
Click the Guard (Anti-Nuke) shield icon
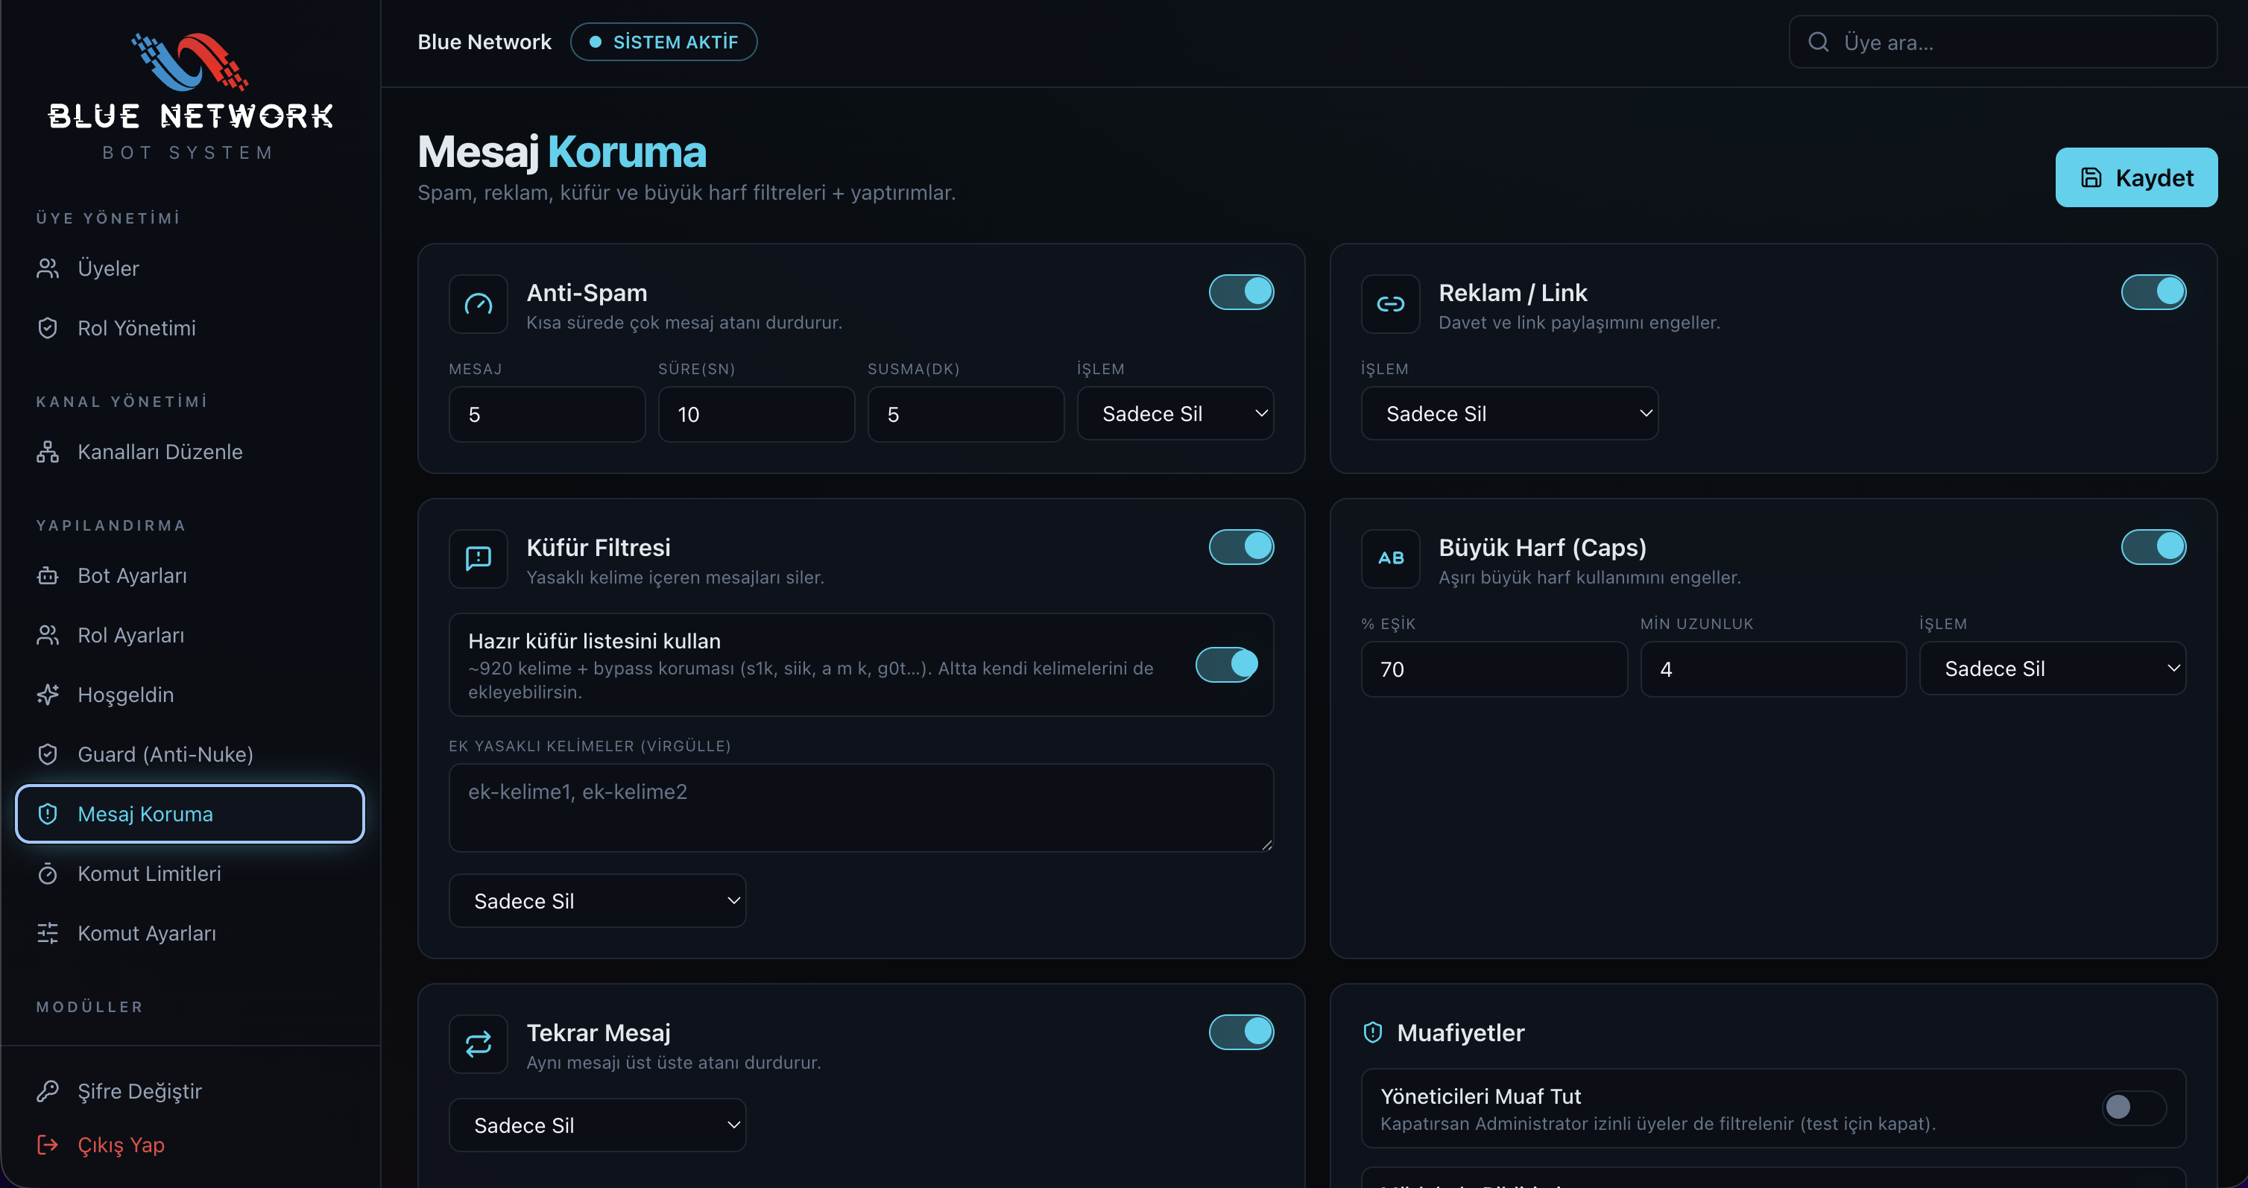48,754
